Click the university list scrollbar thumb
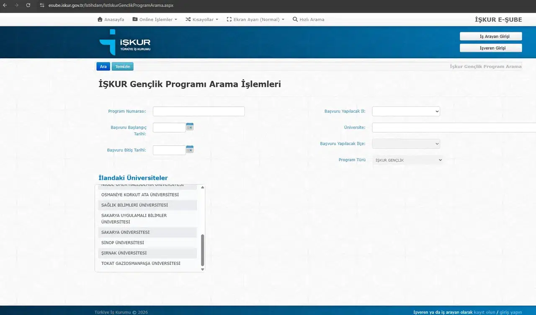 [x=203, y=250]
